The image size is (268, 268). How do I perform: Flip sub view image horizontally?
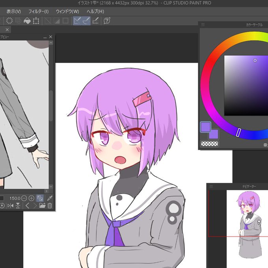click(x=10, y=206)
